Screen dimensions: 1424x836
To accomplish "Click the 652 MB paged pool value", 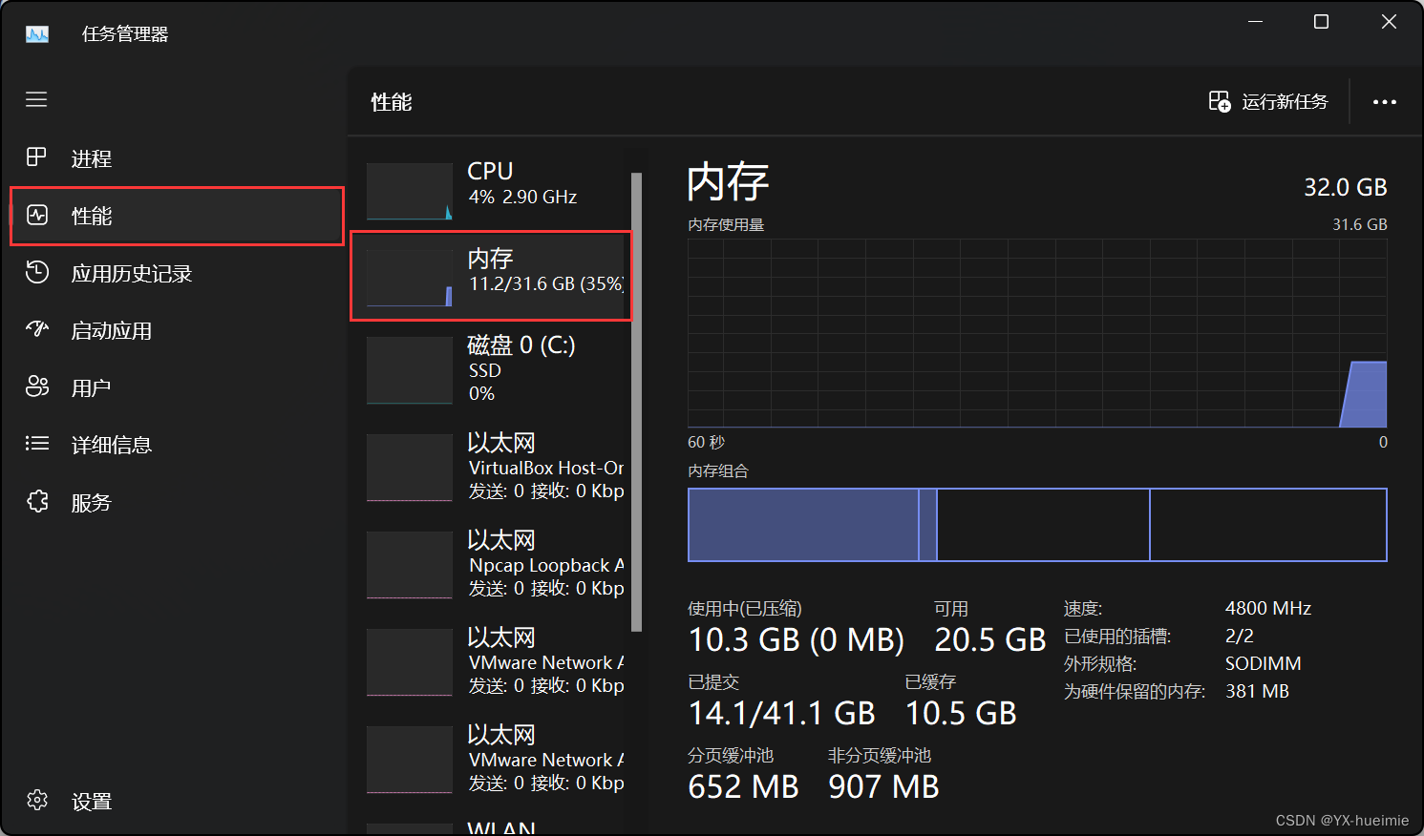I will (743, 786).
